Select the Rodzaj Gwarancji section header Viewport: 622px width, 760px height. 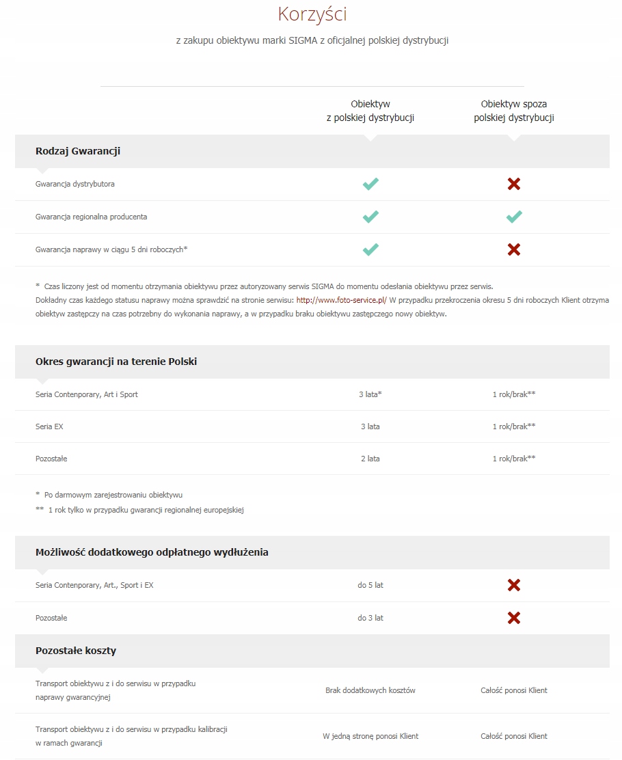pos(78,151)
